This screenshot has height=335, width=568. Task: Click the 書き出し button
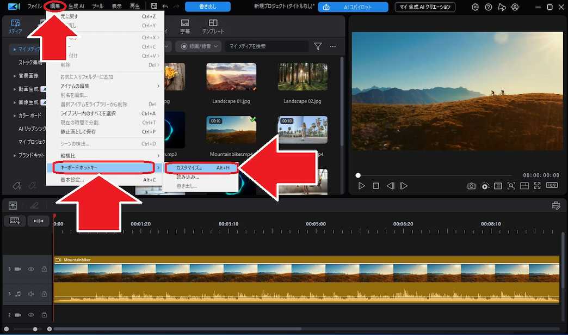(x=207, y=7)
